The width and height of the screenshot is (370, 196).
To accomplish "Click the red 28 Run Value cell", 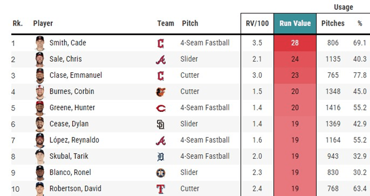I will pyautogui.click(x=295, y=43).
